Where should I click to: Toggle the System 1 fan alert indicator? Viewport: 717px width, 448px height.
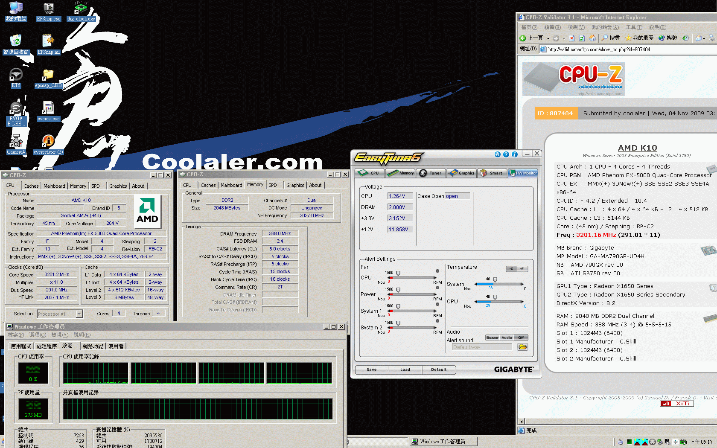[437, 304]
